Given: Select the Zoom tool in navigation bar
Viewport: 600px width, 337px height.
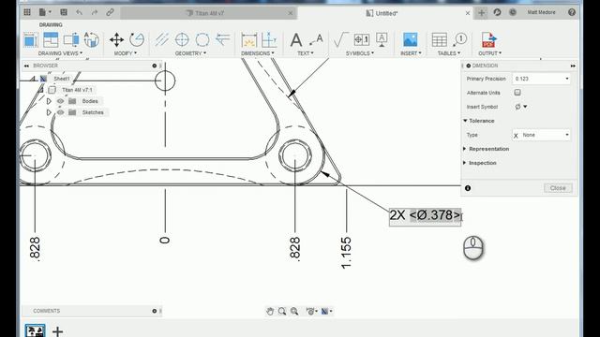Looking at the screenshot, I should (282, 312).
